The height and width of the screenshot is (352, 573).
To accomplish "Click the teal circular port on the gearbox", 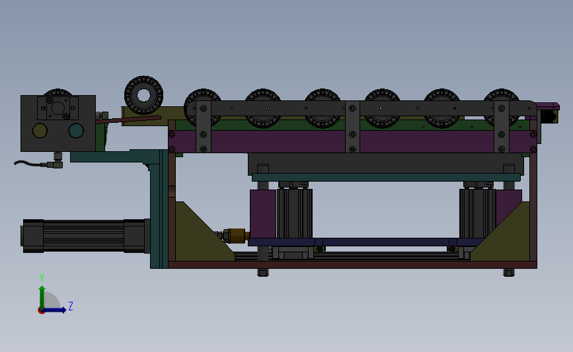I will 76,131.
